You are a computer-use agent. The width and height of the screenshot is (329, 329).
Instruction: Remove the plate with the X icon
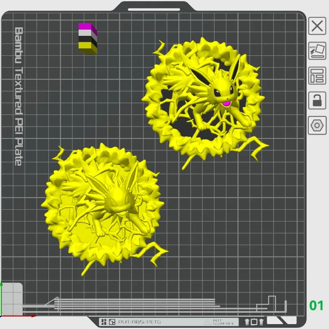pyautogui.click(x=317, y=26)
